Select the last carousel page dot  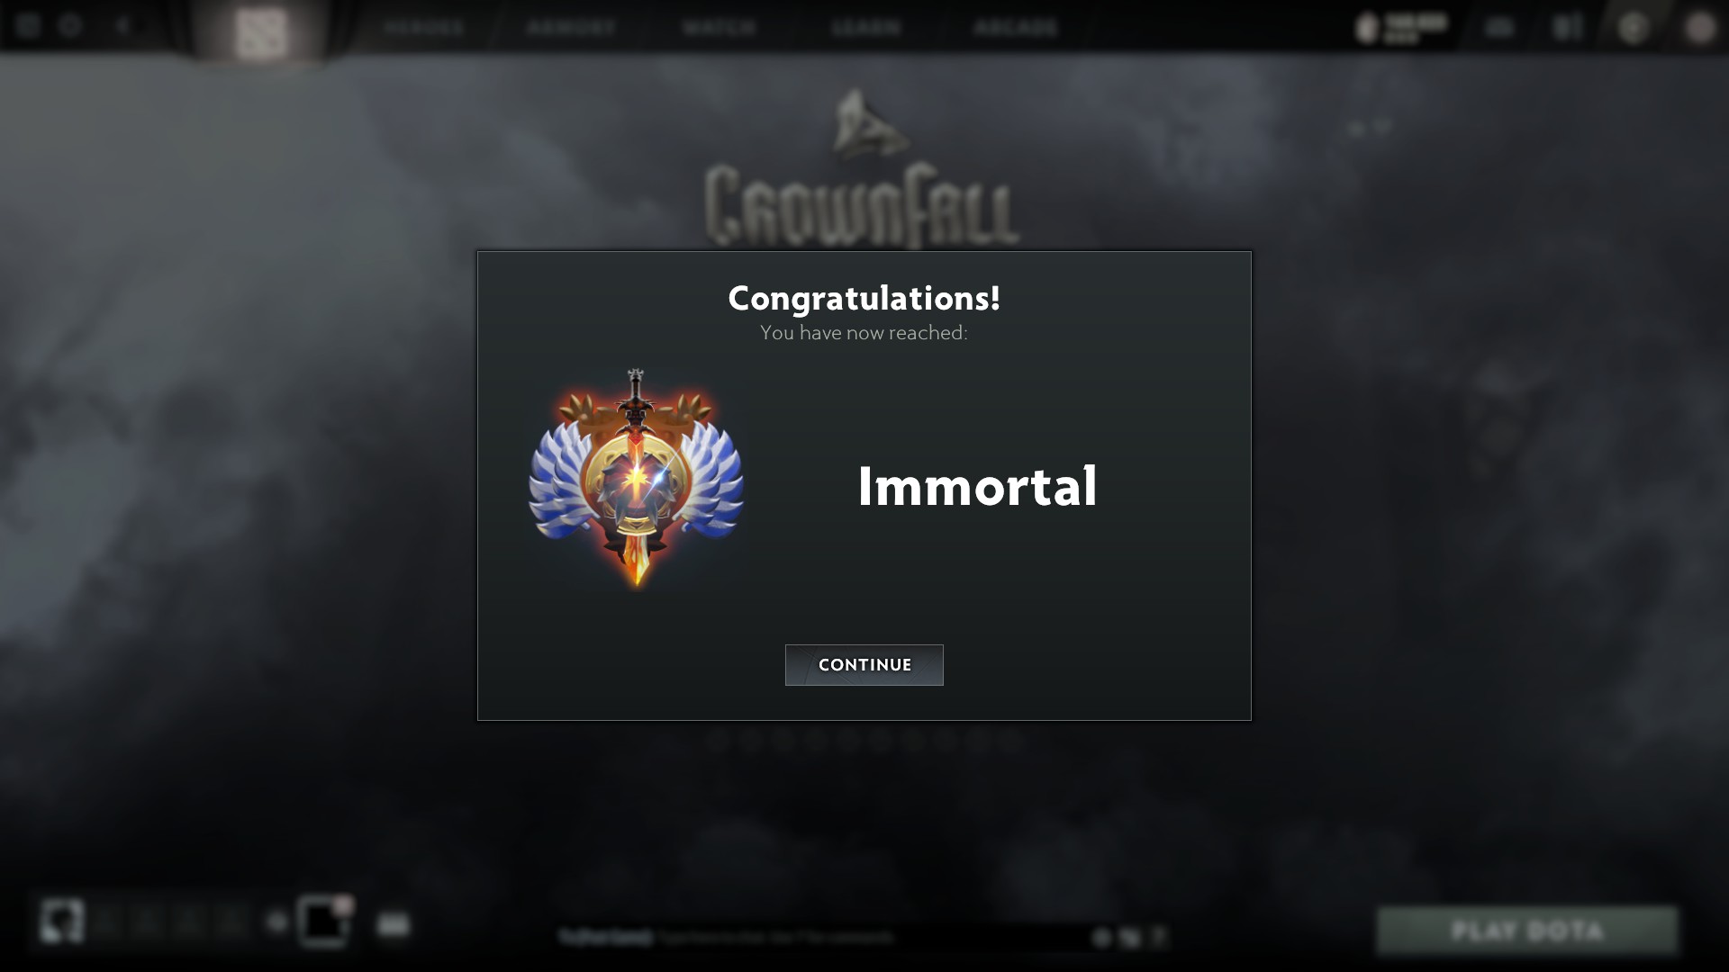[x=1009, y=742]
